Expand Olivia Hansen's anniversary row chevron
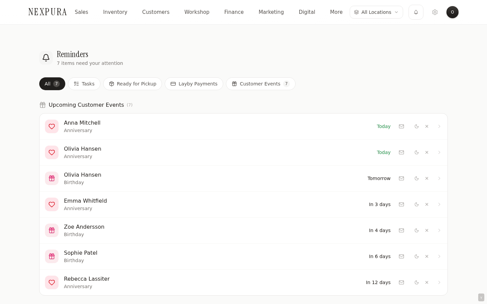The width and height of the screenshot is (487, 304). [x=439, y=152]
